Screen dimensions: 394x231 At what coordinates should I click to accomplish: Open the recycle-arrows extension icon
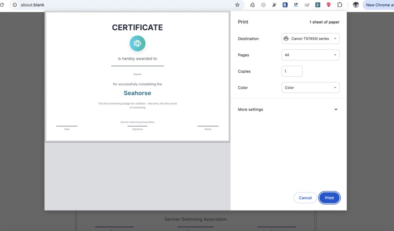point(253,5)
